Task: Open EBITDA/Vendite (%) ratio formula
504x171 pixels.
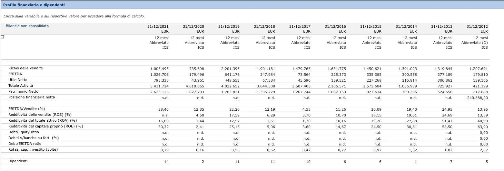Action: (x=27, y=109)
